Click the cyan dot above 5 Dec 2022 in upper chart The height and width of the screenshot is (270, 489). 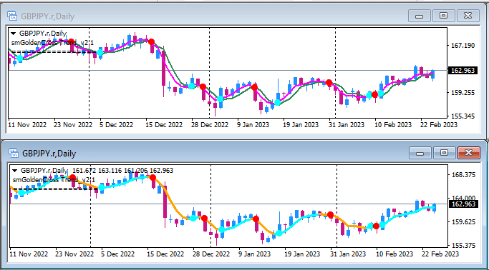100,53
